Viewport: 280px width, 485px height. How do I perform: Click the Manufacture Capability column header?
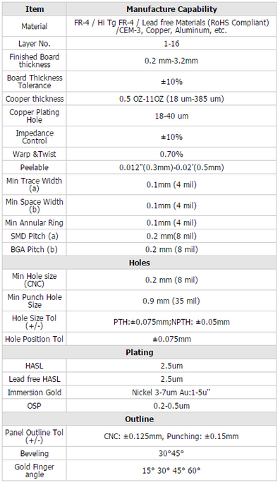tap(171, 9)
